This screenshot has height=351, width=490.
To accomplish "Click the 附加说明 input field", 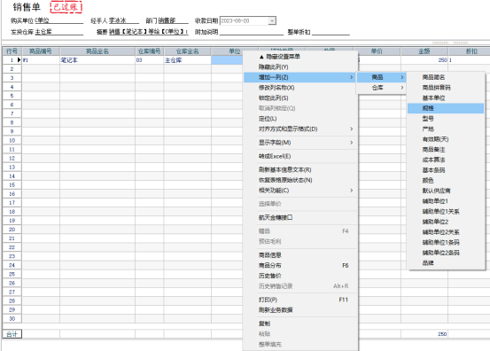I will (252, 32).
